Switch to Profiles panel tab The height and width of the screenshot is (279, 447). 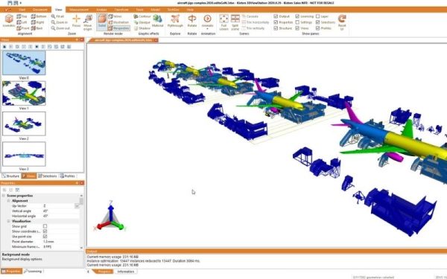click(68, 176)
